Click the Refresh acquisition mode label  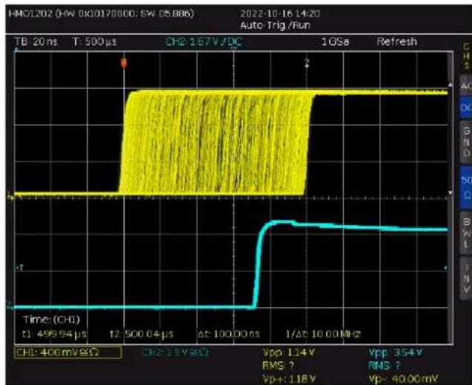click(x=396, y=41)
